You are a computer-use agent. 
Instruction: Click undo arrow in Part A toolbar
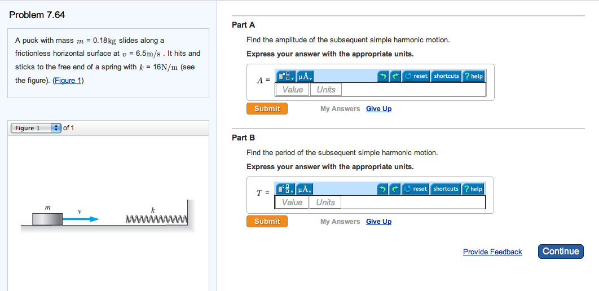383,76
